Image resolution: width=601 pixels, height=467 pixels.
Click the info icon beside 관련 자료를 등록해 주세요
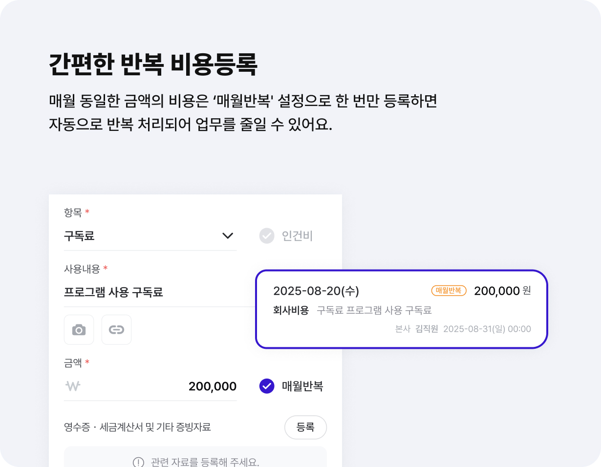(x=138, y=462)
